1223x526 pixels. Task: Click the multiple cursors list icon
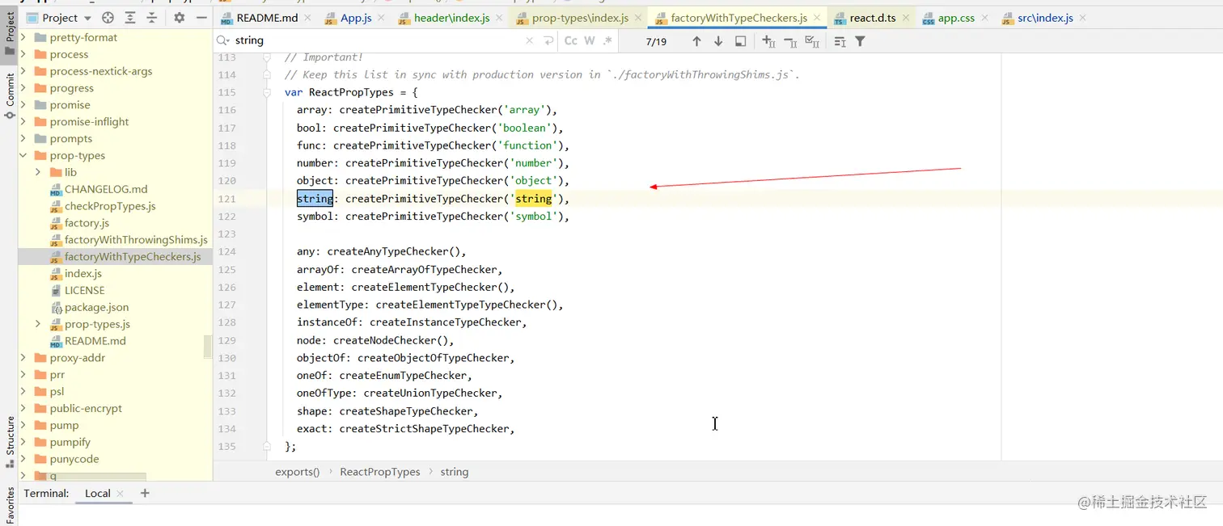click(840, 41)
